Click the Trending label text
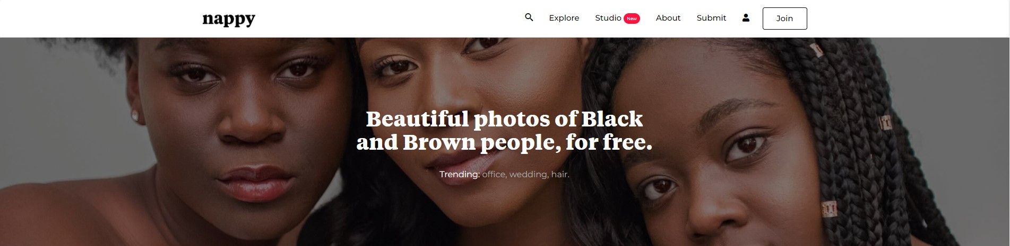This screenshot has height=246, width=1010. point(460,174)
